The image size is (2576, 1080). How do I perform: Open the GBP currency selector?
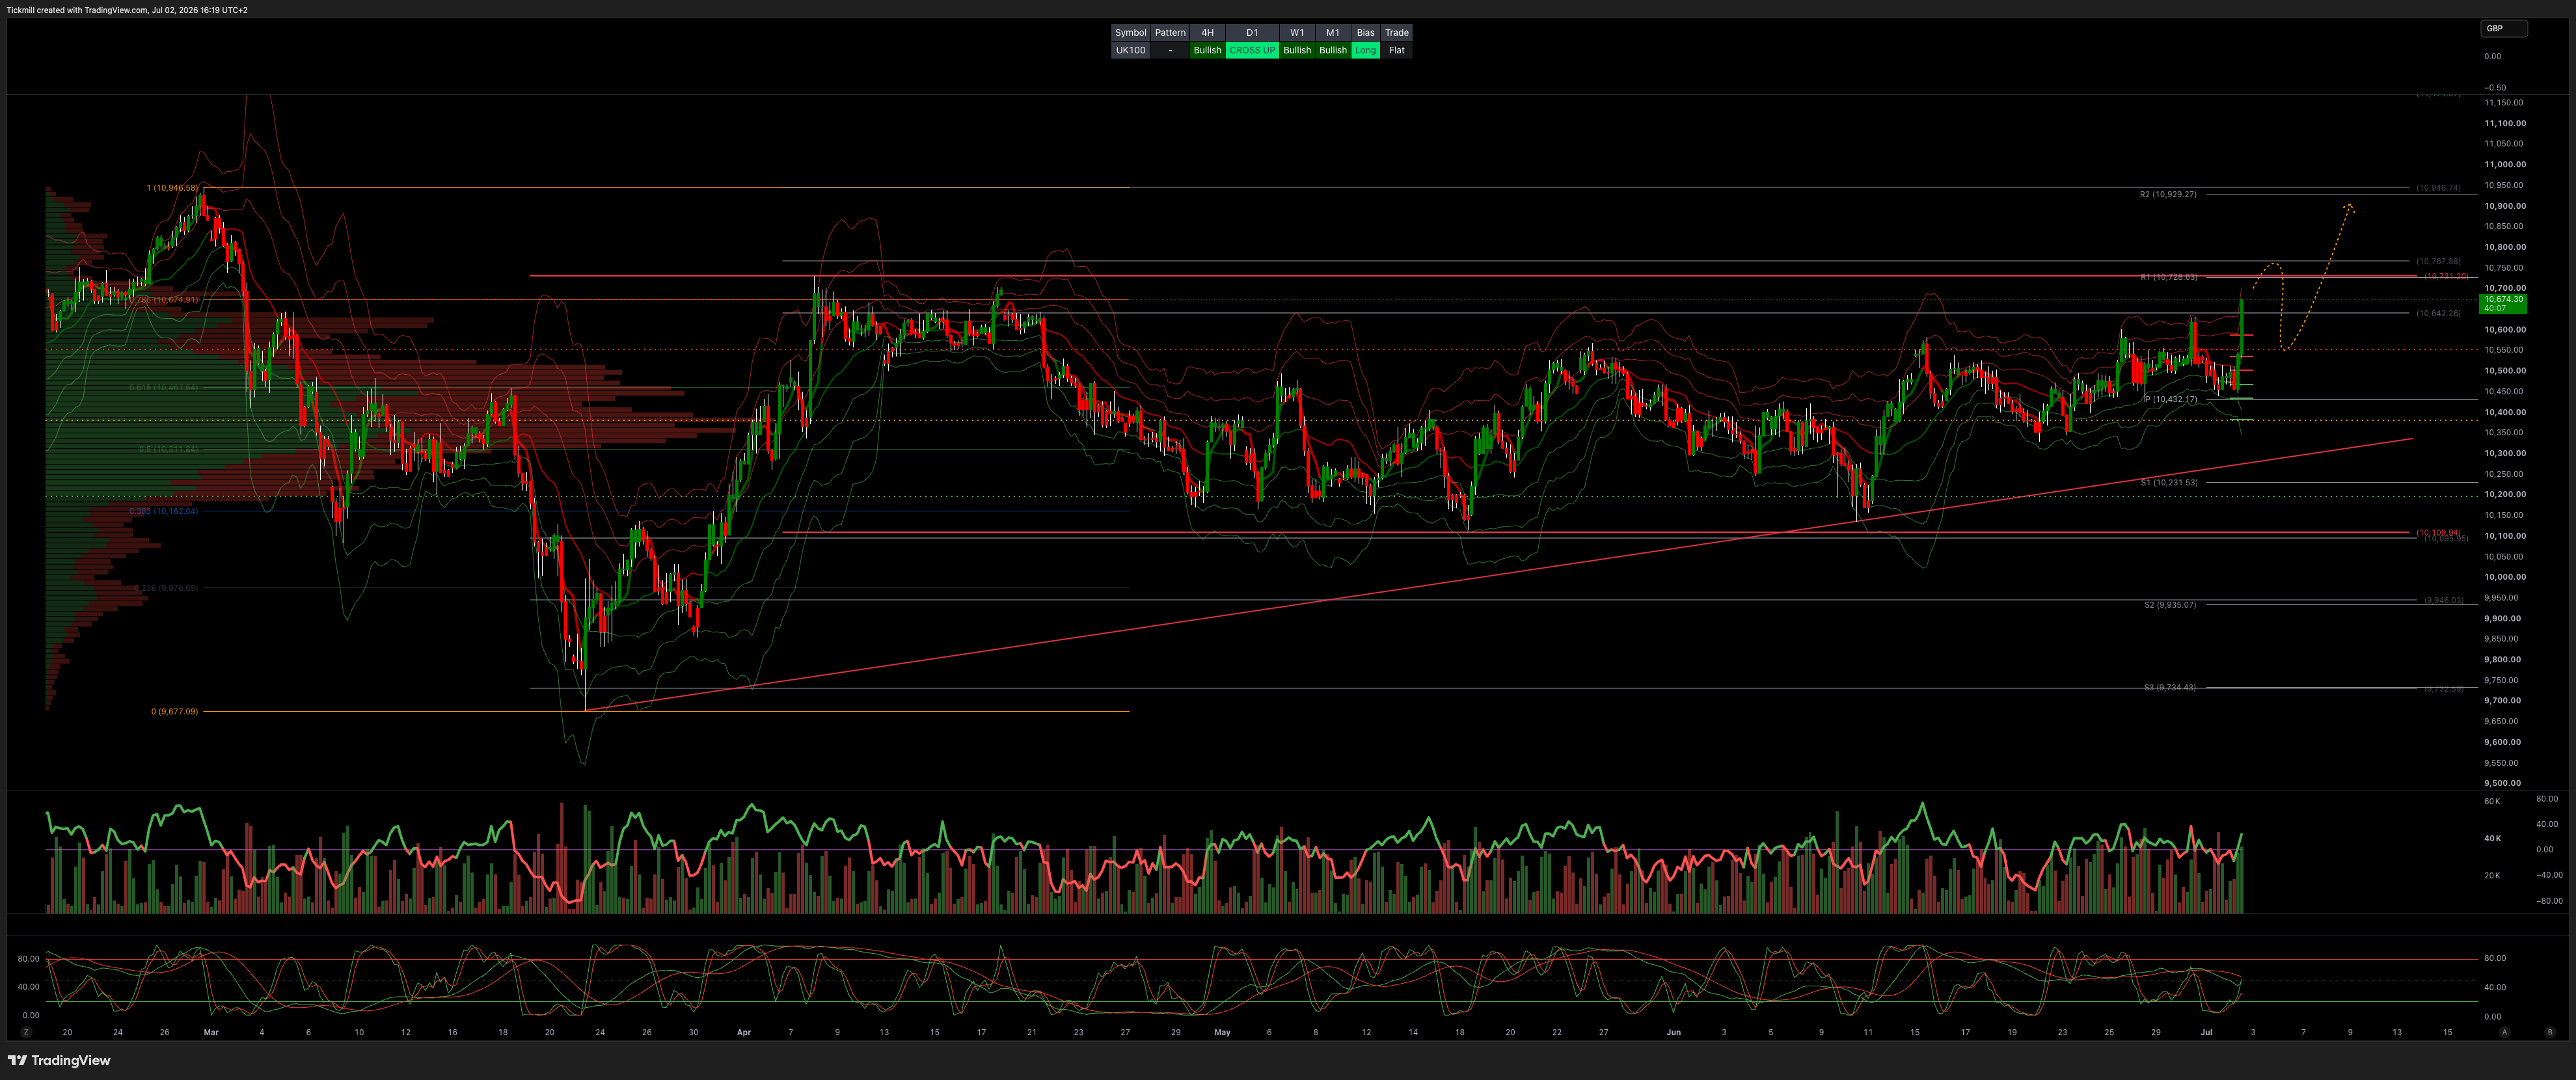[2503, 28]
